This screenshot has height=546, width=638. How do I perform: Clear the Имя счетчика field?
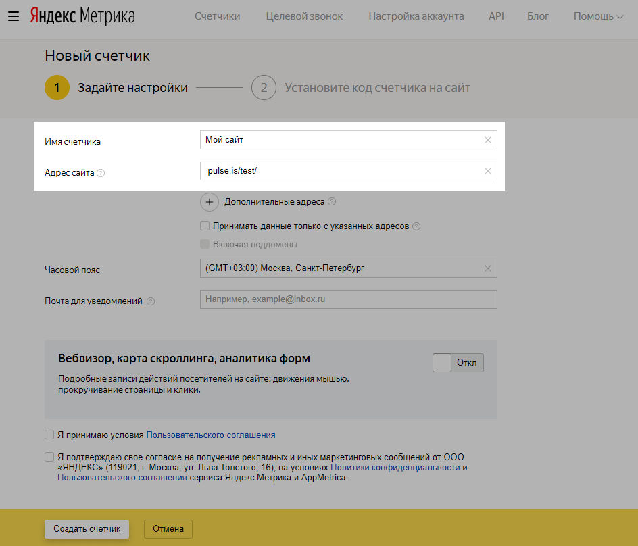point(488,140)
